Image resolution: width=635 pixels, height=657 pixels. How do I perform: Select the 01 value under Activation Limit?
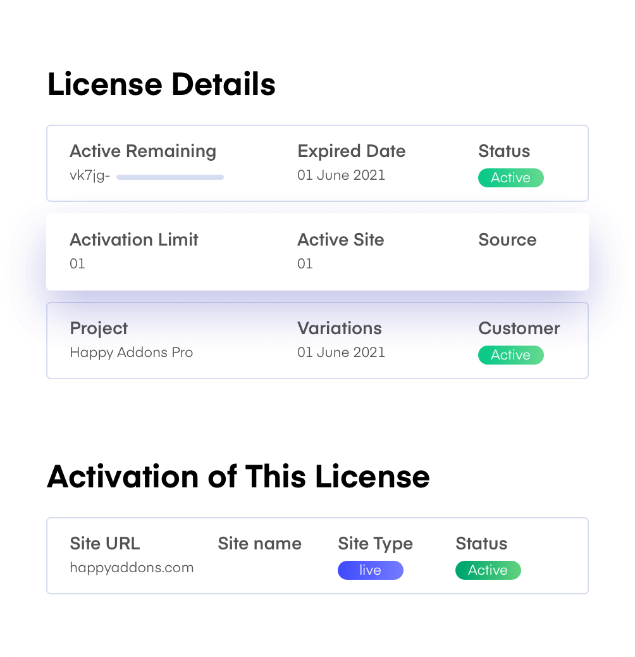click(77, 263)
